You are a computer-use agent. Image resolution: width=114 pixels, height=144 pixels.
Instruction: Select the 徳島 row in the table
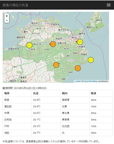(57, 100)
